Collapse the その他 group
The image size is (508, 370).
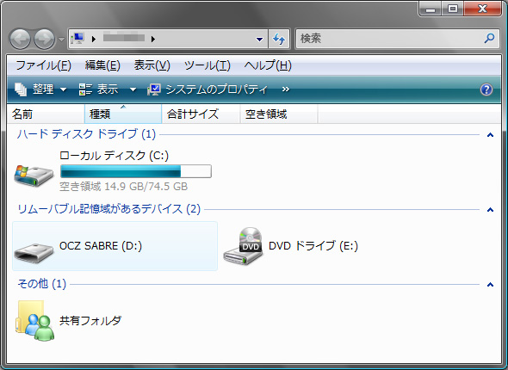point(490,285)
